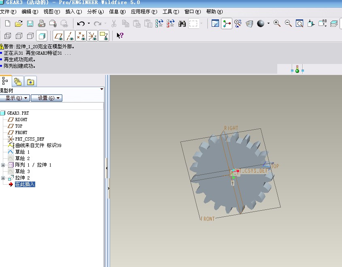The height and width of the screenshot is (267, 342).
Task: Switch to No Hidden display mode
Action: coord(30,36)
